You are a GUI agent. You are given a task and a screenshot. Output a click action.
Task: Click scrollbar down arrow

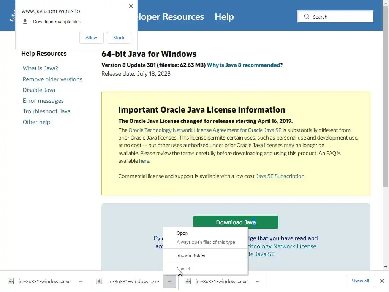pyautogui.click(x=386, y=267)
